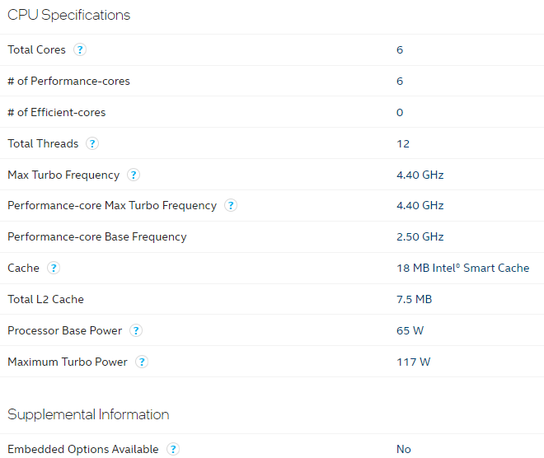This screenshot has width=544, height=458.
Task: Select the 117 W turbo power value
Action: pos(413,362)
